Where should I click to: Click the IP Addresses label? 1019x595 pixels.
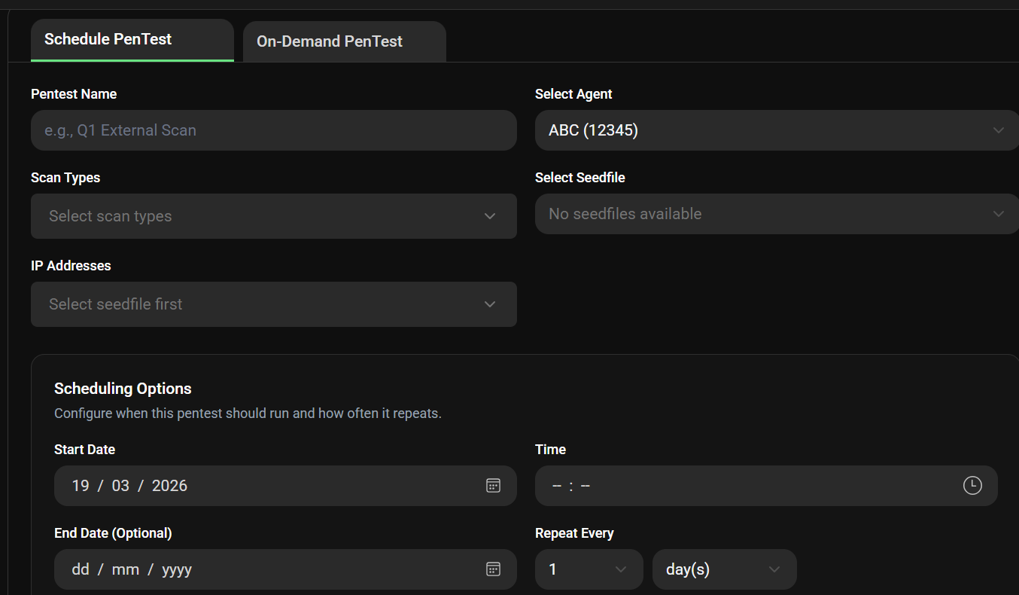click(x=71, y=266)
